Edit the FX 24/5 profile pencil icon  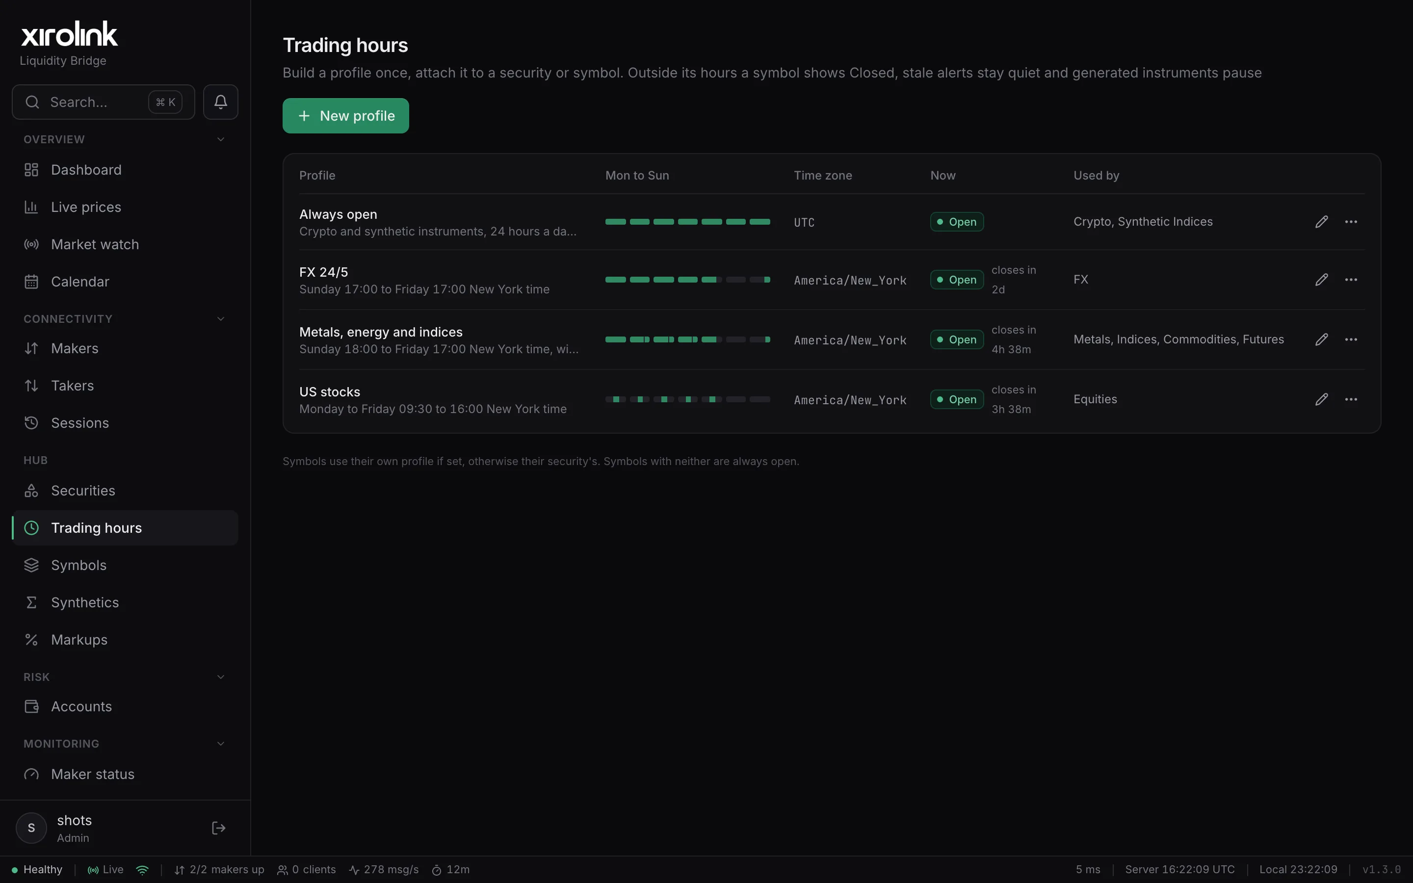pyautogui.click(x=1321, y=280)
